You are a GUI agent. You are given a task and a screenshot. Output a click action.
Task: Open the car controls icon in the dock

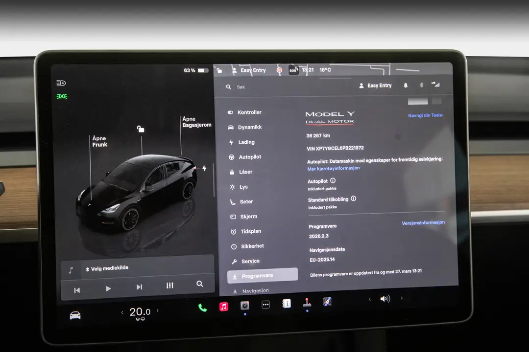75,315
